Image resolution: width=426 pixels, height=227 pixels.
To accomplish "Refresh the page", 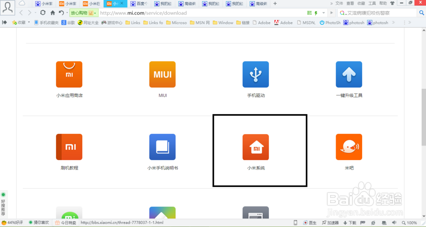I will click(x=43, y=13).
